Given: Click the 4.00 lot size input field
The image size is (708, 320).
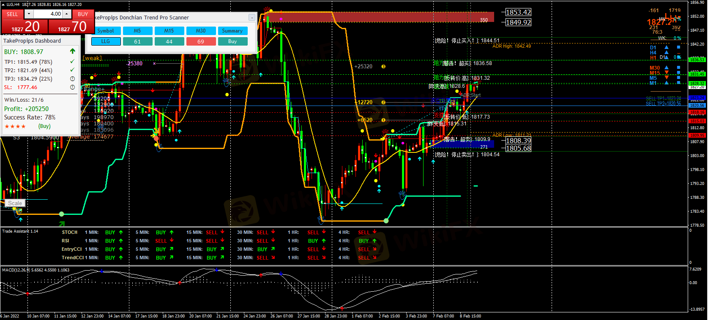Looking at the screenshot, I should pos(48,14).
